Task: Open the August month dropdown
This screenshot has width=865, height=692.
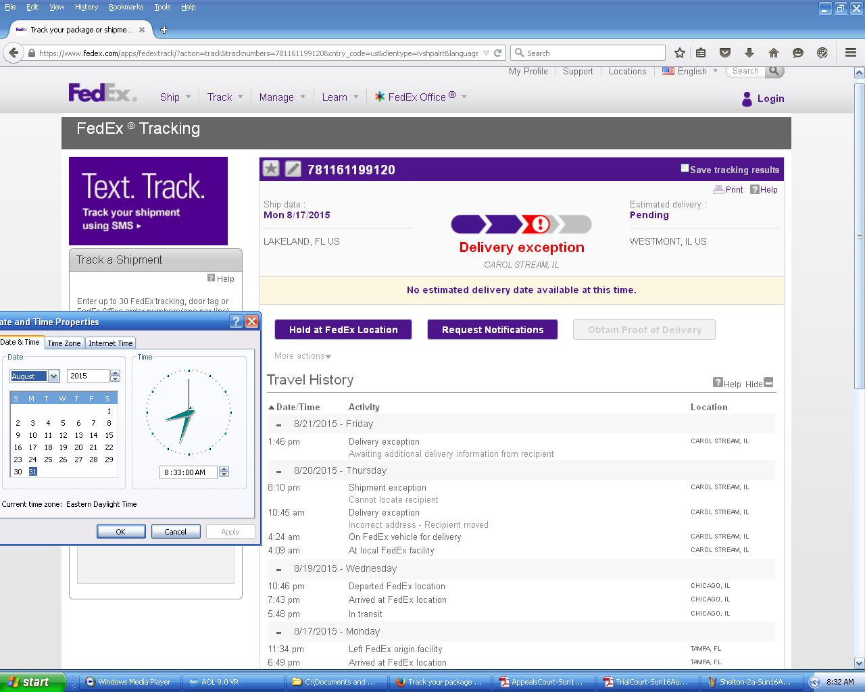Action: coord(53,376)
